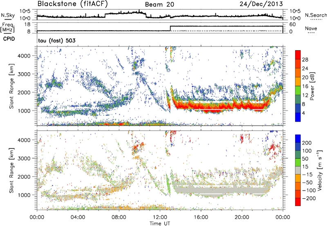This screenshot has height=226, width=327.
Task: Select the N.Search legend label
Action: pyautogui.click(x=316, y=15)
